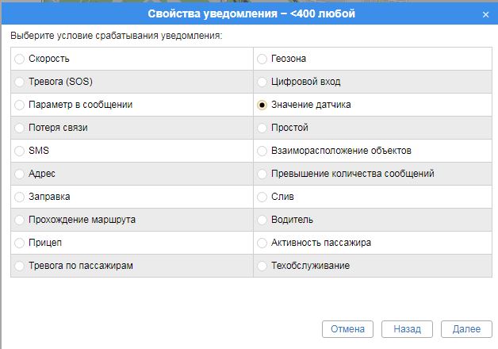This screenshot has width=498, height=349.
Task: Select Взаиморасположение объектов option
Action: tap(262, 151)
